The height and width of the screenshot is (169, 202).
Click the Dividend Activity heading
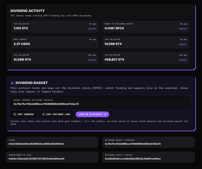coord(27,11)
